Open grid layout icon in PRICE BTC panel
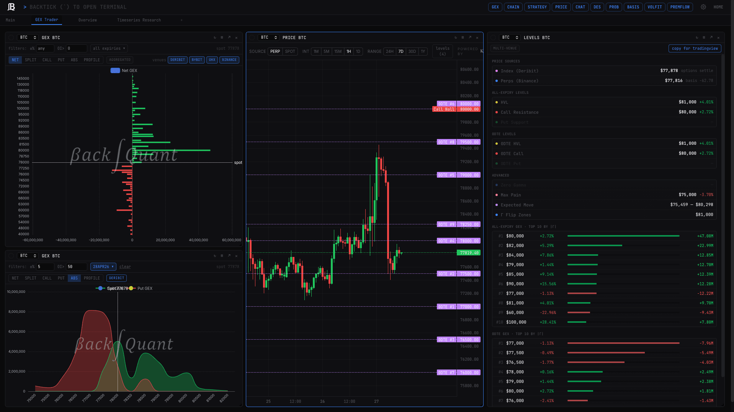Screen dimensions: 734x412 point(463,38)
